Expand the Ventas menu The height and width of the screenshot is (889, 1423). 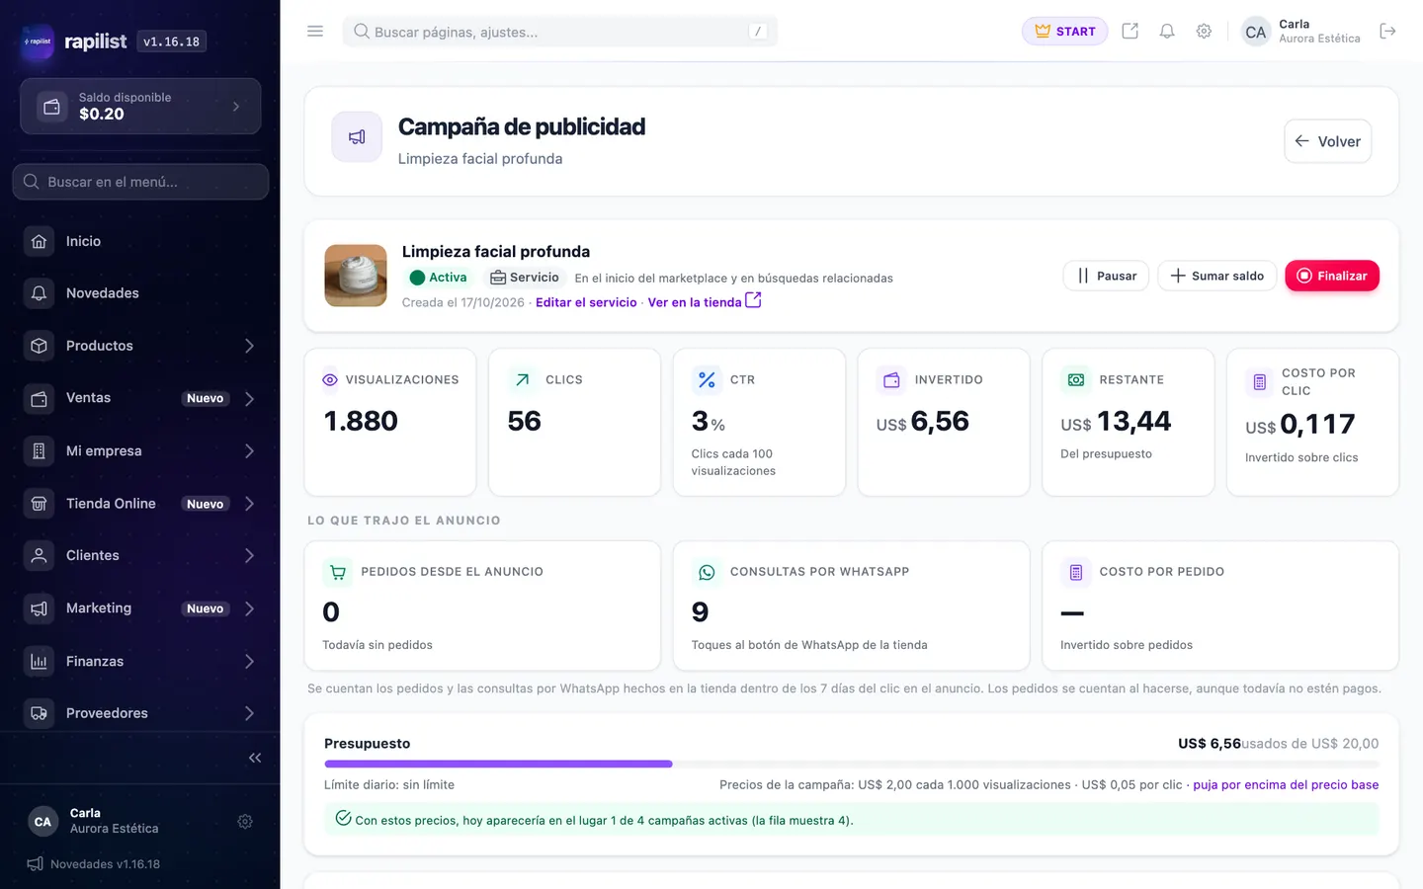tap(140, 398)
